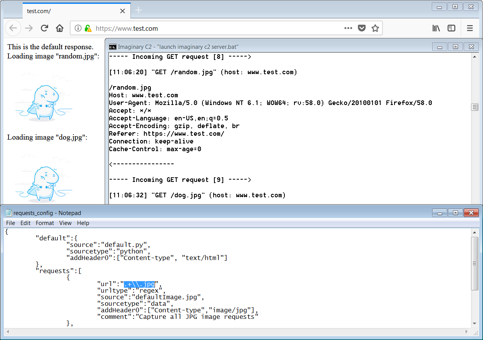Click Notepad horizontal scrollbar left arrow

pyautogui.click(x=8, y=332)
